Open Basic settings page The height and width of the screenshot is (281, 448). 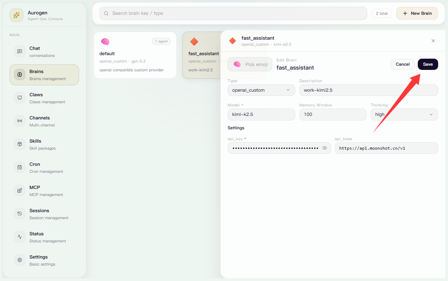(44, 260)
